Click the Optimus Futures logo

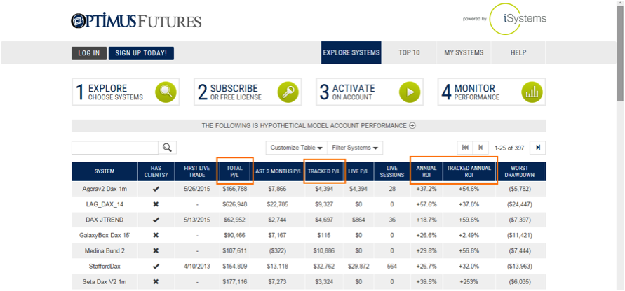[136, 21]
